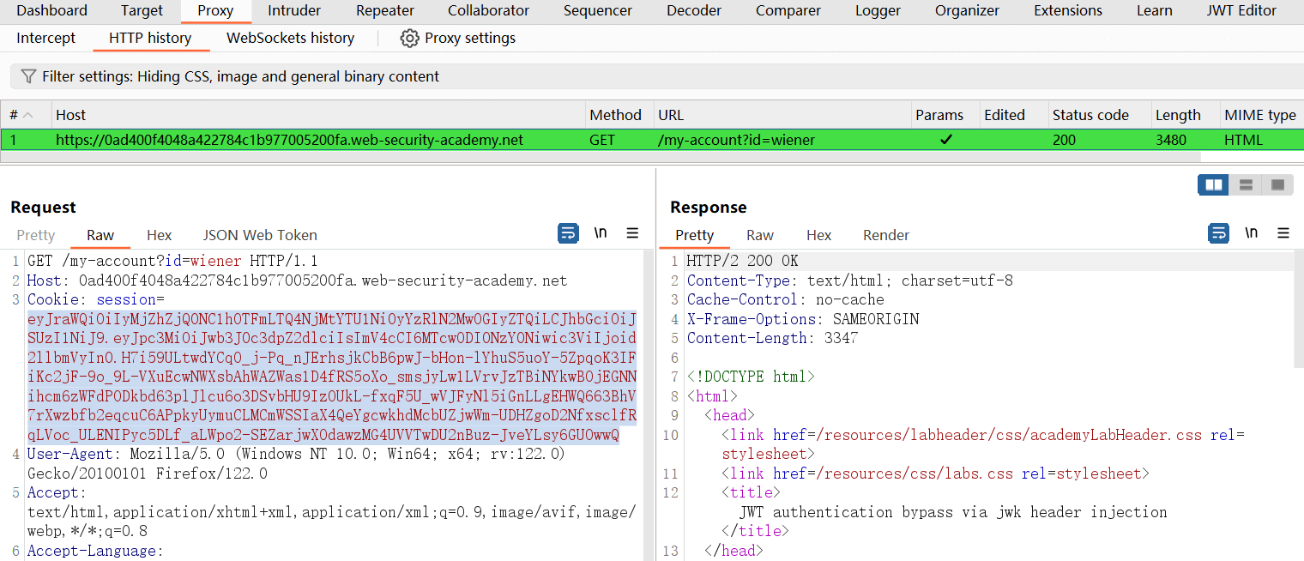Sort history by Status code column
Screen dimensions: 1304x561
pos(1090,115)
